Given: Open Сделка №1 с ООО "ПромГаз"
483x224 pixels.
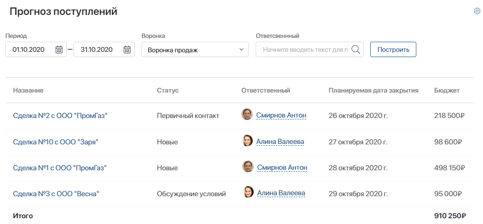Looking at the screenshot, I should tap(60, 168).
